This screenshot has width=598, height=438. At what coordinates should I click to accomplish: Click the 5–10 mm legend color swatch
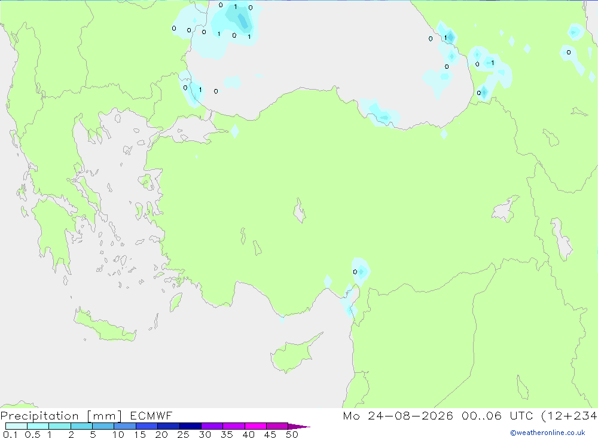click(x=103, y=426)
